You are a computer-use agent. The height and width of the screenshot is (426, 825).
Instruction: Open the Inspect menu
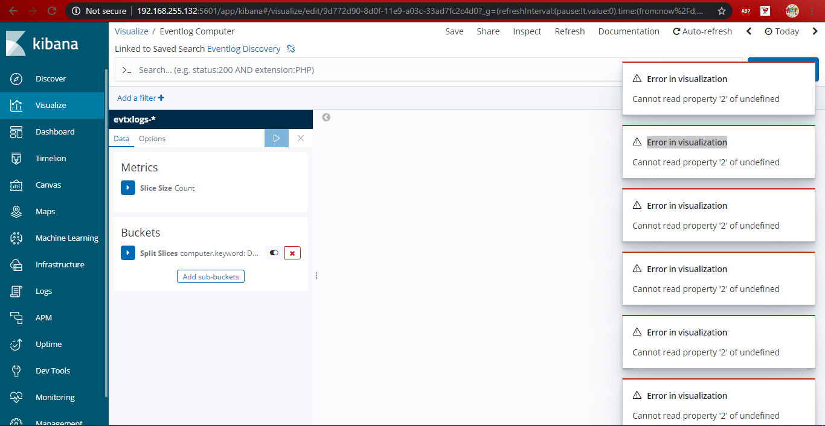pos(527,31)
